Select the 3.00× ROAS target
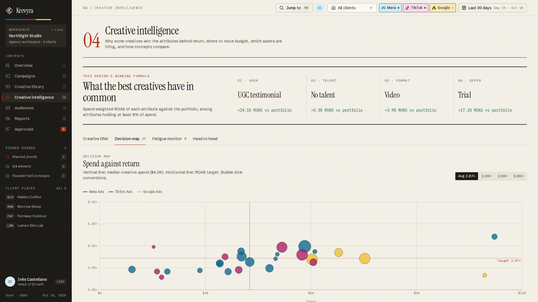Viewport: 538px width, 302px height. coord(518,176)
